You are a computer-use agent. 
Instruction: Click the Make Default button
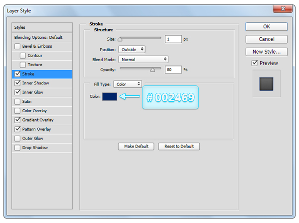coord(136,147)
